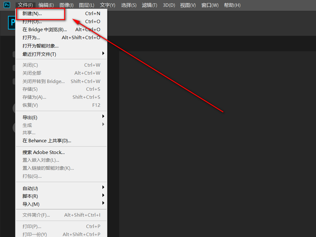
Task: Click 置入嵌入对象(L)... entry
Action: [x=61, y=160]
